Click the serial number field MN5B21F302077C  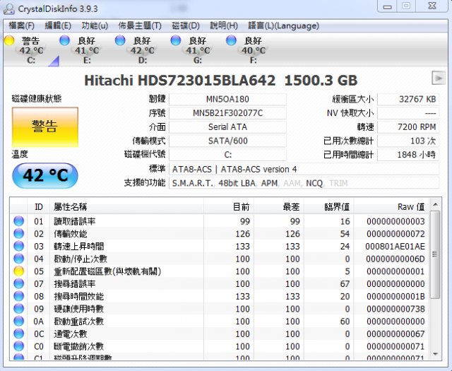pos(227,113)
